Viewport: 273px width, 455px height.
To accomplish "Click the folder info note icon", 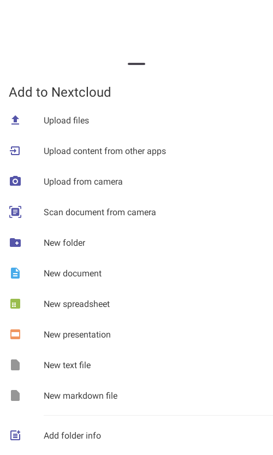I will pos(15,435).
